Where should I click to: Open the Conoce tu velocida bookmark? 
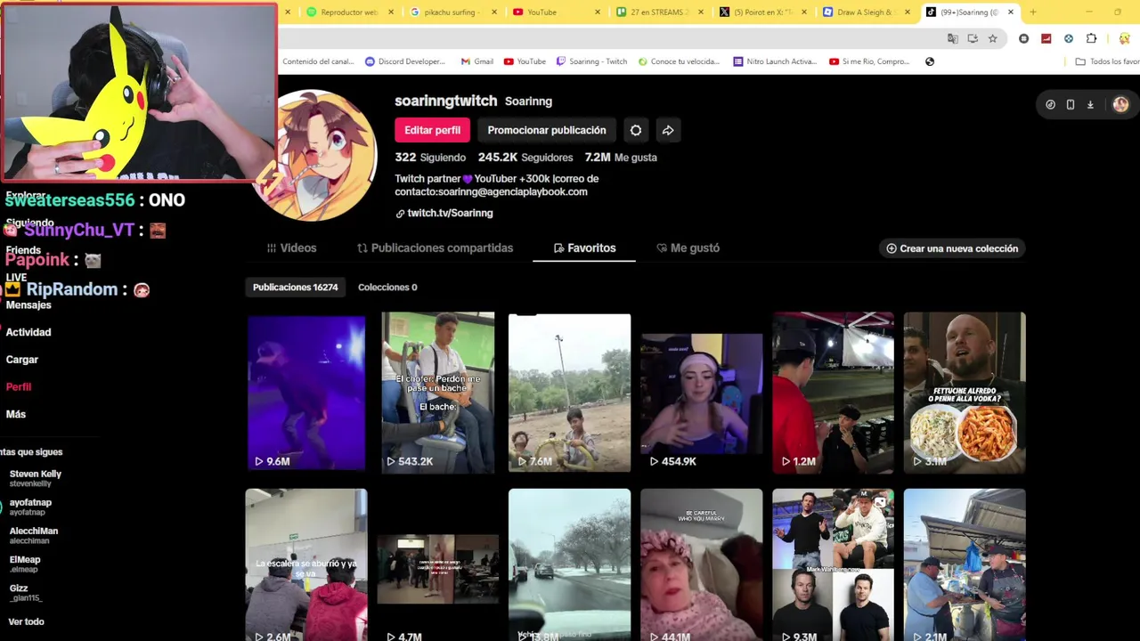(x=679, y=61)
